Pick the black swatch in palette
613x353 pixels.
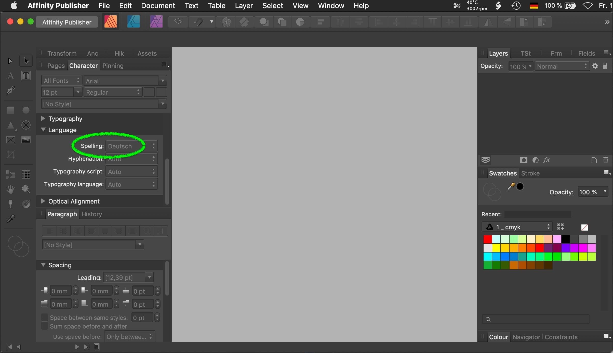pos(565,239)
